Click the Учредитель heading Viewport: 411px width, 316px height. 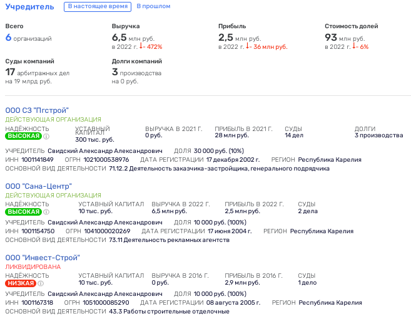tap(29, 6)
